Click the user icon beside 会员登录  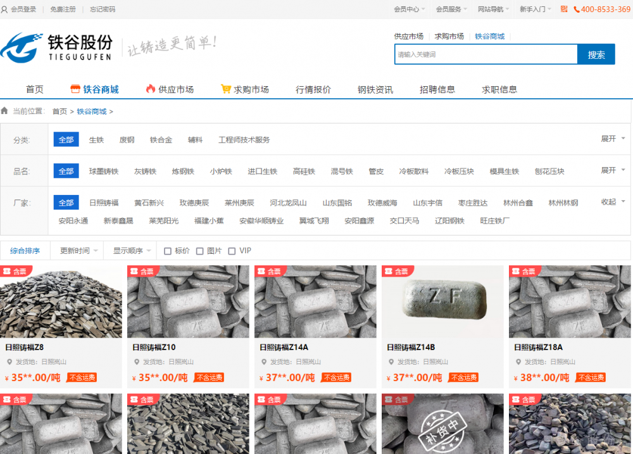[5, 9]
